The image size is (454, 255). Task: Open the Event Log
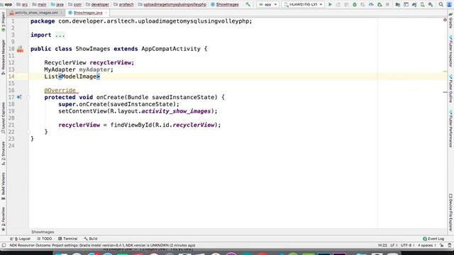tap(433, 239)
